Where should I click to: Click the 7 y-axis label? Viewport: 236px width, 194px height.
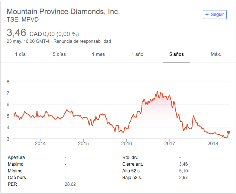(8, 93)
